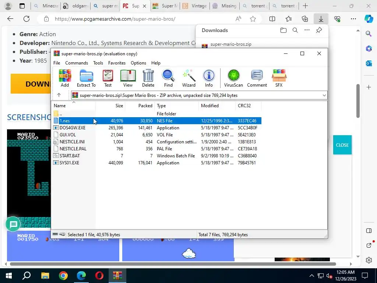Open File Explorer from taskbar
Viewport: 377px width, 283px height.
click(45, 276)
